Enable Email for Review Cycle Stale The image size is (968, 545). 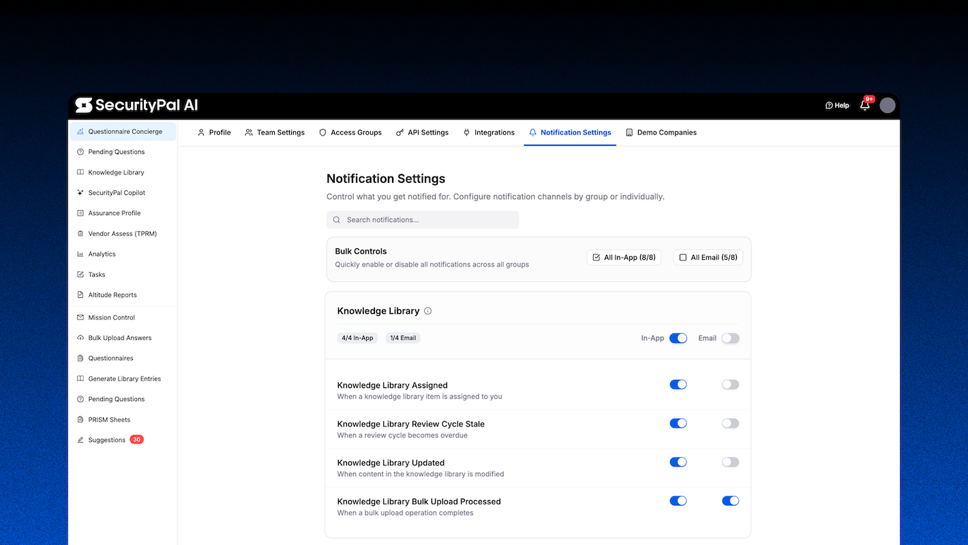point(730,424)
